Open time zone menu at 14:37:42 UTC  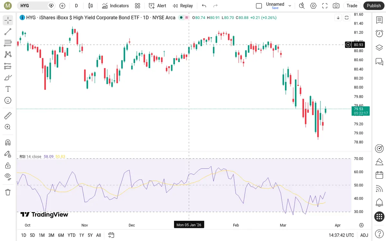[341, 235]
